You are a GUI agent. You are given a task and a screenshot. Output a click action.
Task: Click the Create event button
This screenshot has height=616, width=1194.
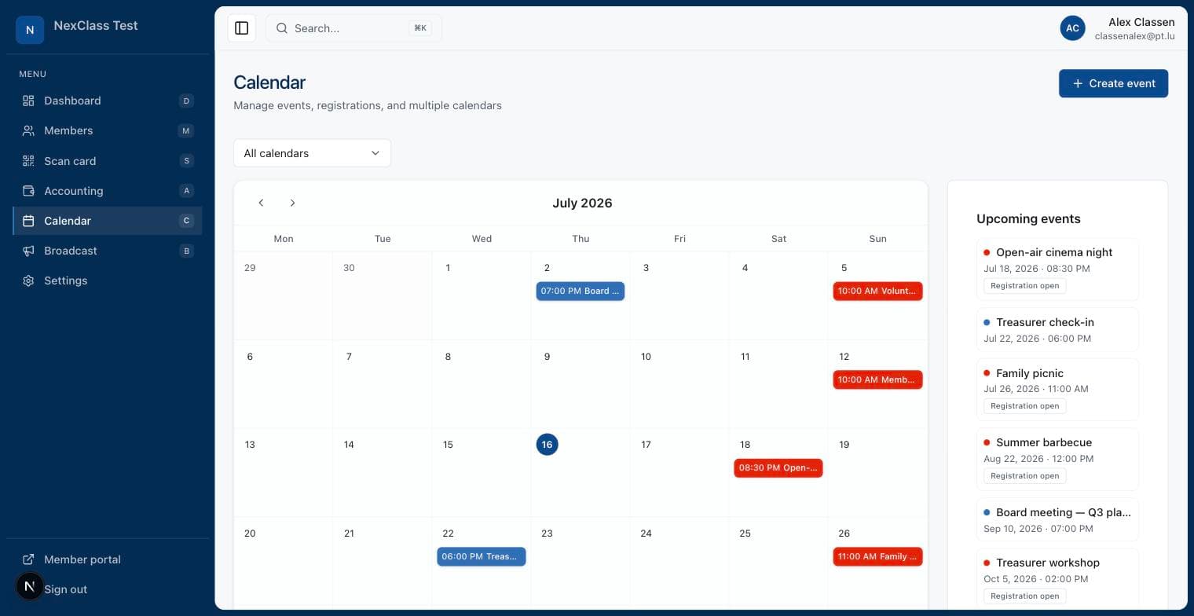[1113, 83]
